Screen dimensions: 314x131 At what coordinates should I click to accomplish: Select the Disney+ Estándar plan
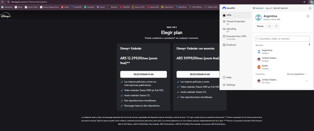point(144,74)
